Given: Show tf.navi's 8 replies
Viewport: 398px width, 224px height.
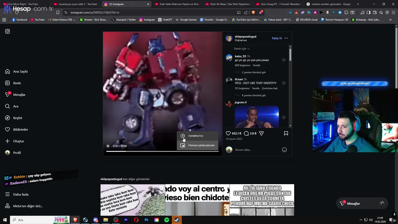Looking at the screenshot, I should tap(254, 96).
